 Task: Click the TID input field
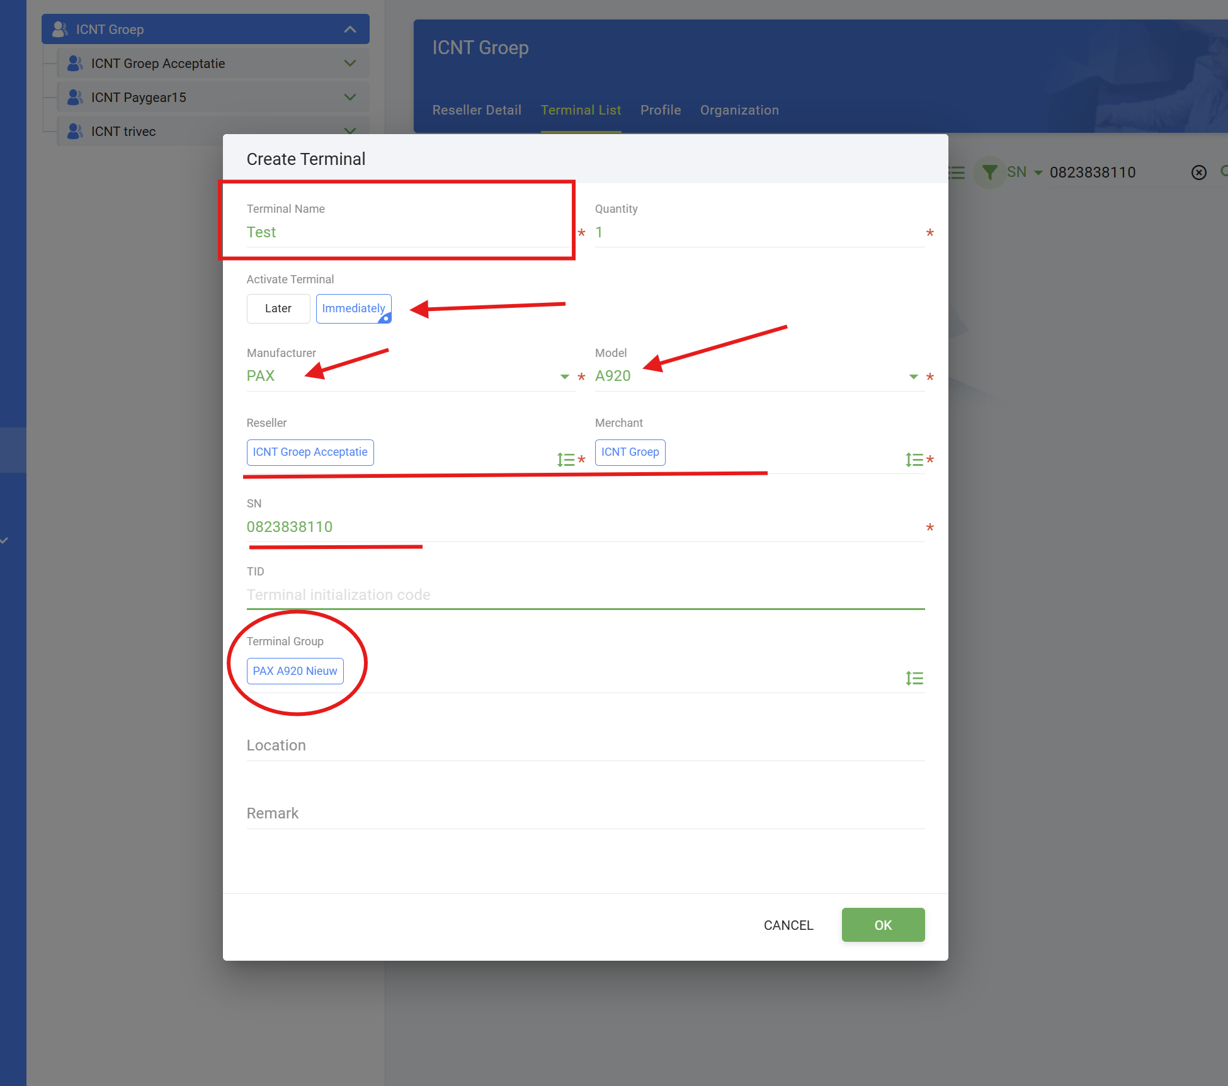[585, 595]
